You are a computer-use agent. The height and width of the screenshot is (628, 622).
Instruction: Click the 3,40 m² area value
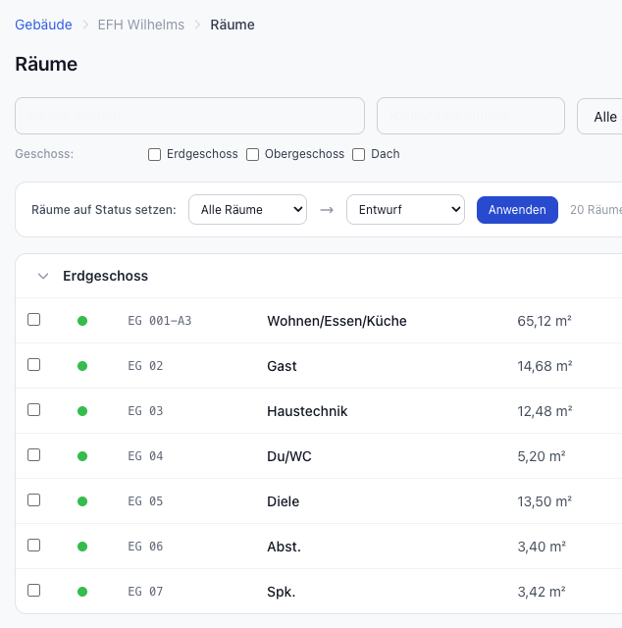pos(542,547)
